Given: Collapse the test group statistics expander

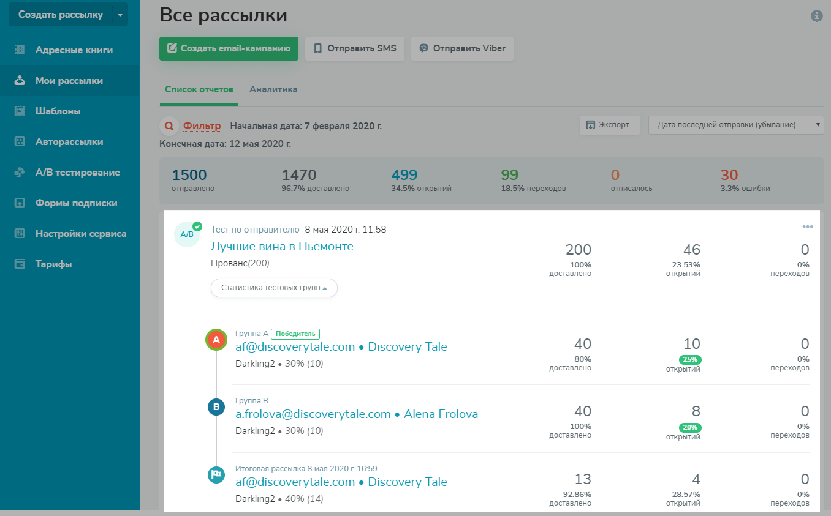Looking at the screenshot, I should 274,288.
